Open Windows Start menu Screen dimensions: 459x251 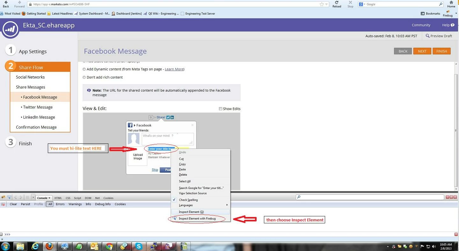click(x=6, y=246)
